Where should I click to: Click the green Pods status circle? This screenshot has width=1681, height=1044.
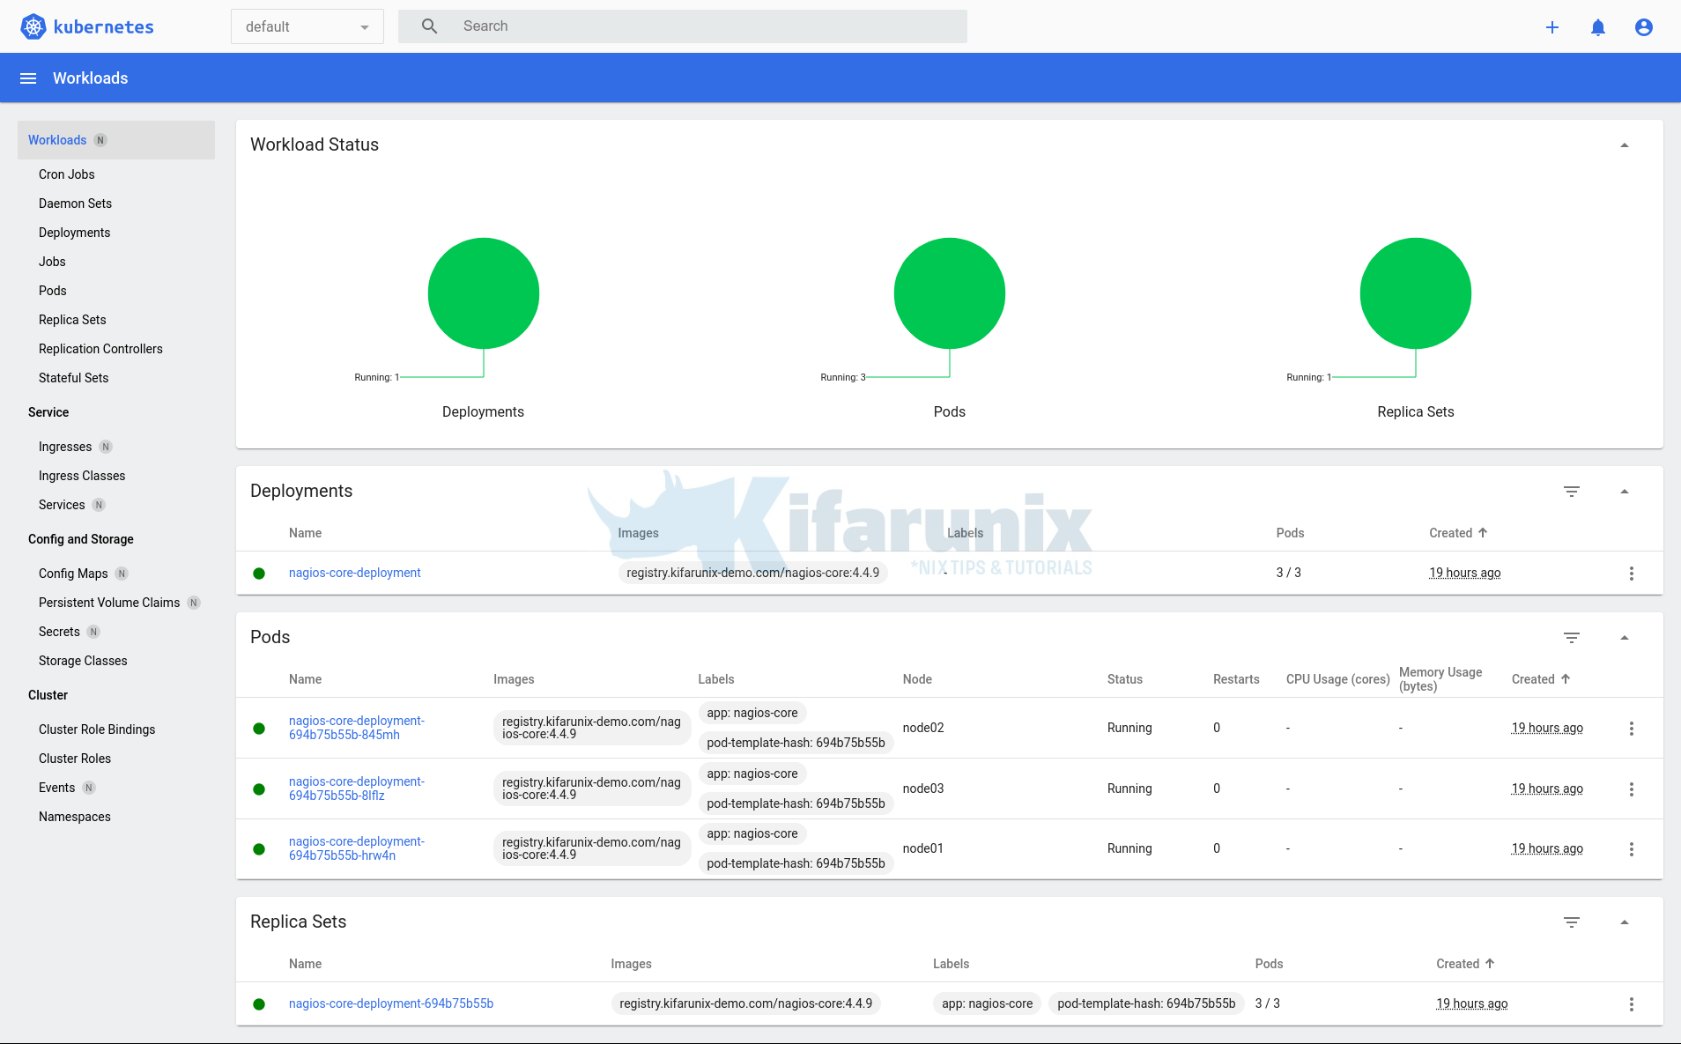pyautogui.click(x=949, y=293)
